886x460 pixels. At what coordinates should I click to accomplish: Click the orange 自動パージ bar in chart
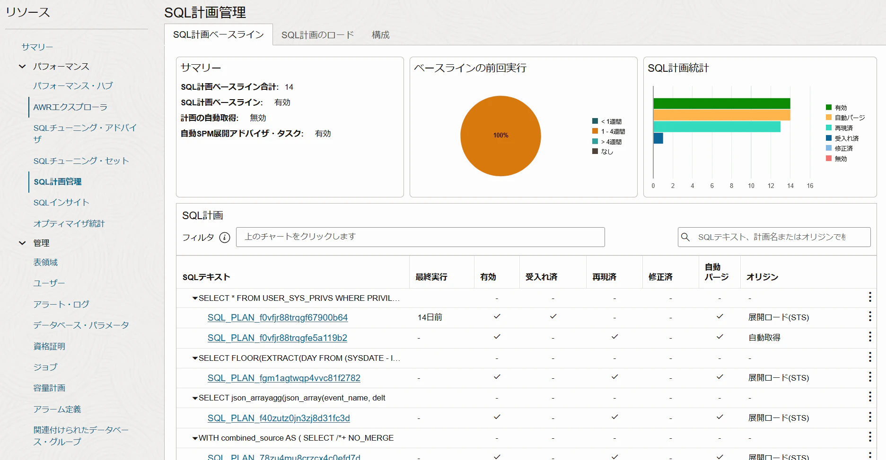pos(722,115)
